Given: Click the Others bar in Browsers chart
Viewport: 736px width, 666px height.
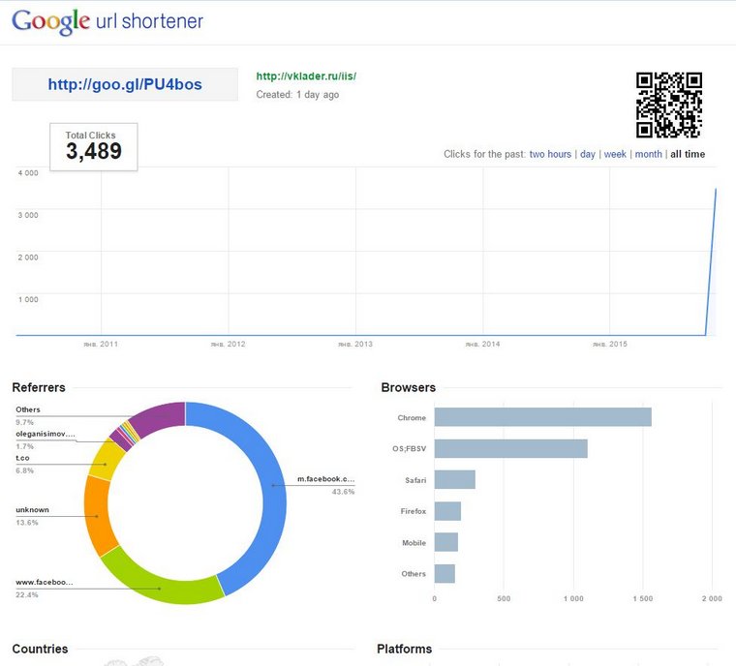Looking at the screenshot, I should pos(445,573).
